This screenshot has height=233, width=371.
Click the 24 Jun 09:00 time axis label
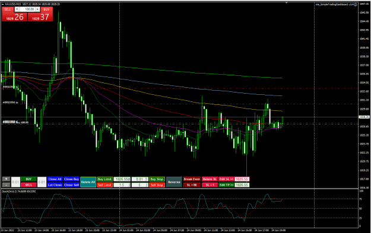pyautogui.click(x=194, y=230)
